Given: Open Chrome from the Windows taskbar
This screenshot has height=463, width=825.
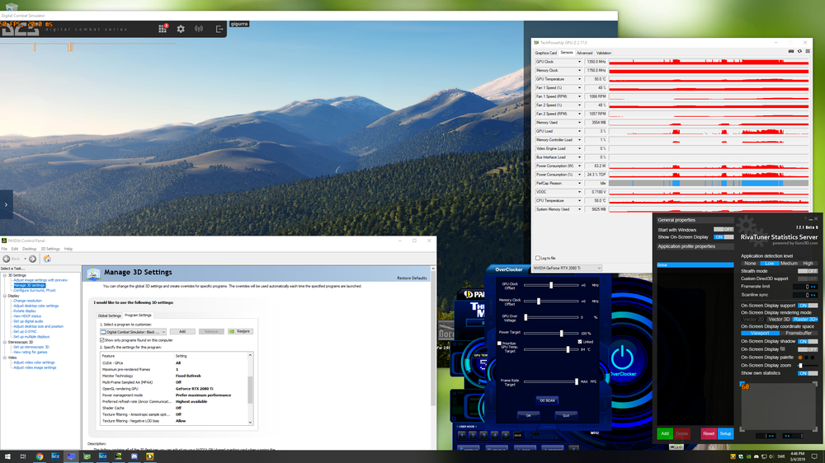Looking at the screenshot, I should pyautogui.click(x=39, y=456).
